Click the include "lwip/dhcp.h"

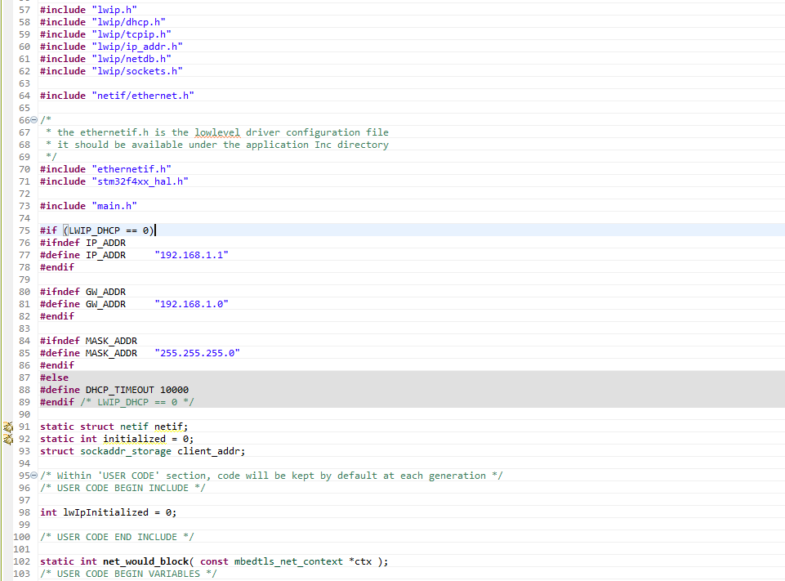[127, 21]
